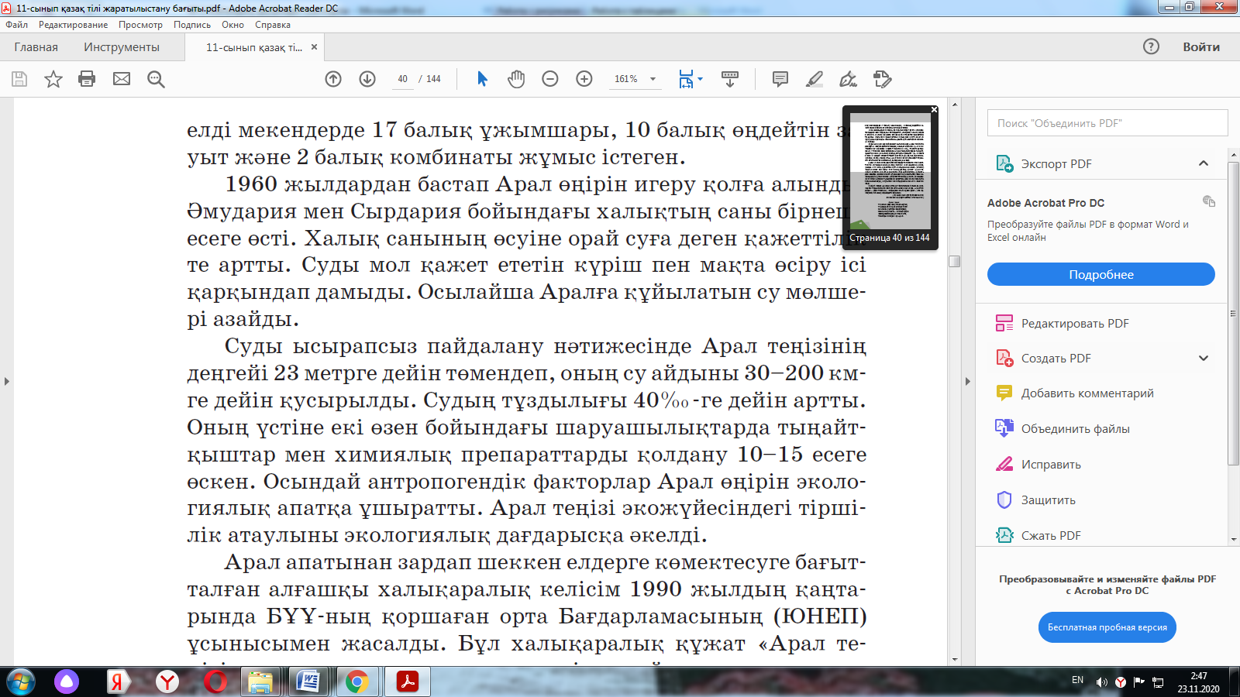Image resolution: width=1240 pixels, height=697 pixels.
Task: Bookmark the document with the star icon
Action: coord(53,79)
